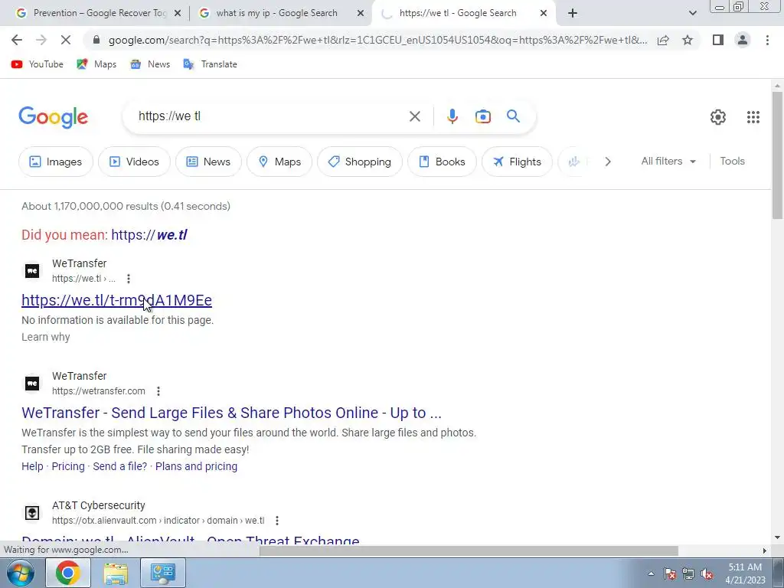Open more options dots for the AlienVault result
The height and width of the screenshot is (588, 784).
(276, 521)
